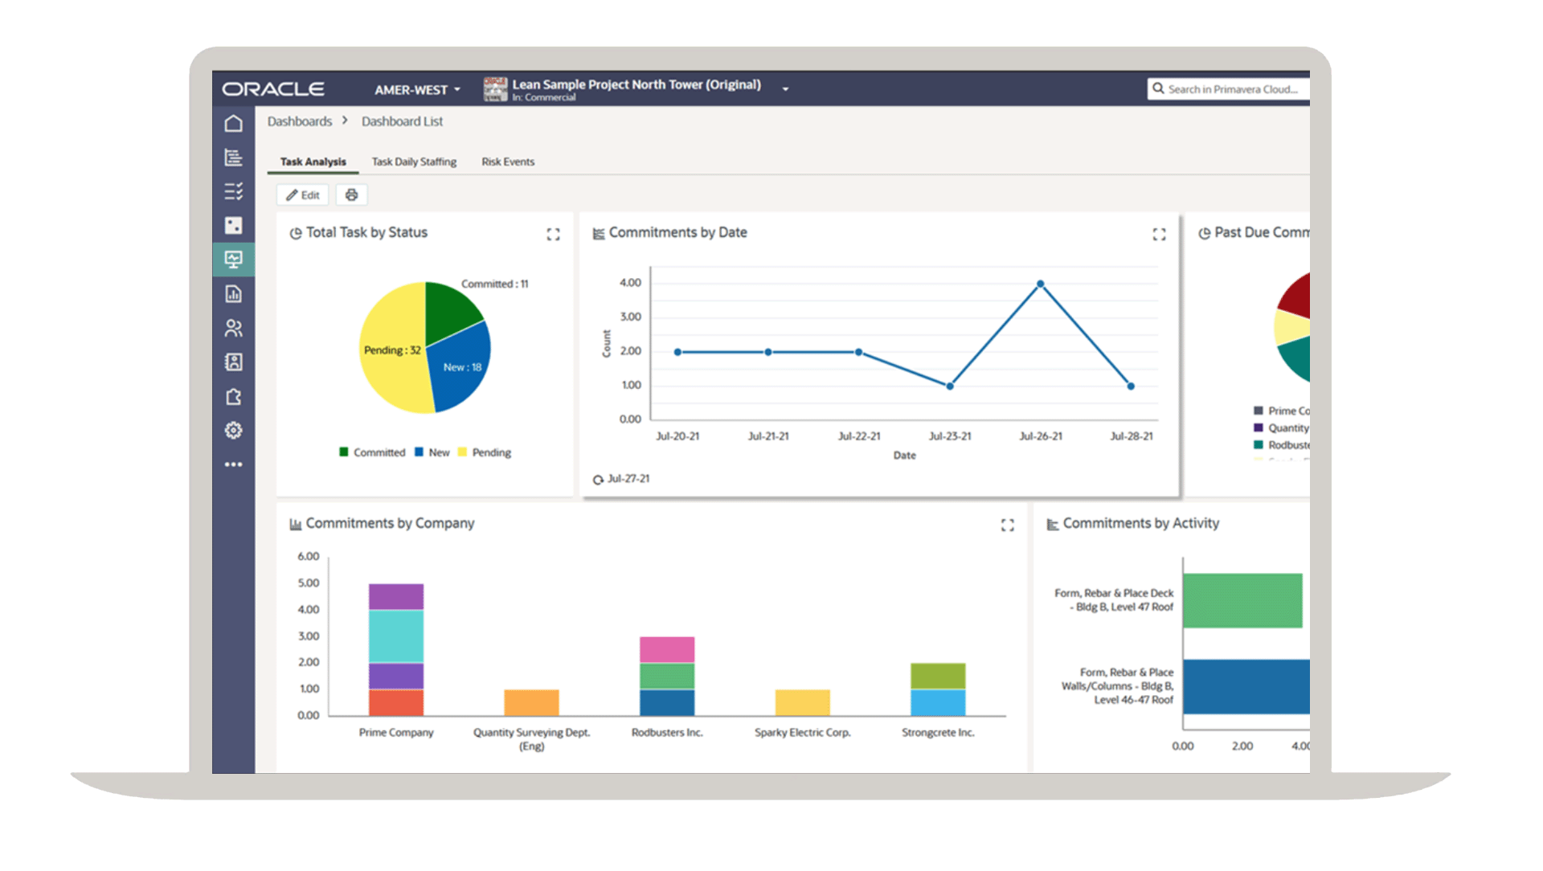1543x871 pixels.
Task: Switch to Risk Events tab
Action: pos(508,162)
